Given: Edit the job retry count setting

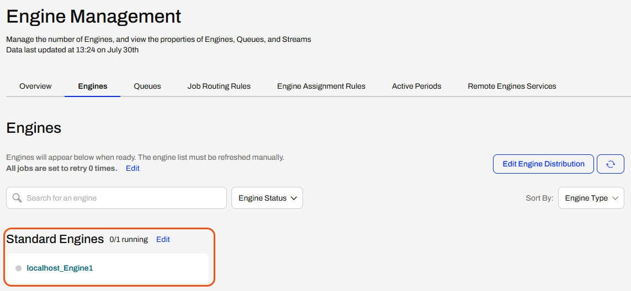Looking at the screenshot, I should tap(133, 169).
